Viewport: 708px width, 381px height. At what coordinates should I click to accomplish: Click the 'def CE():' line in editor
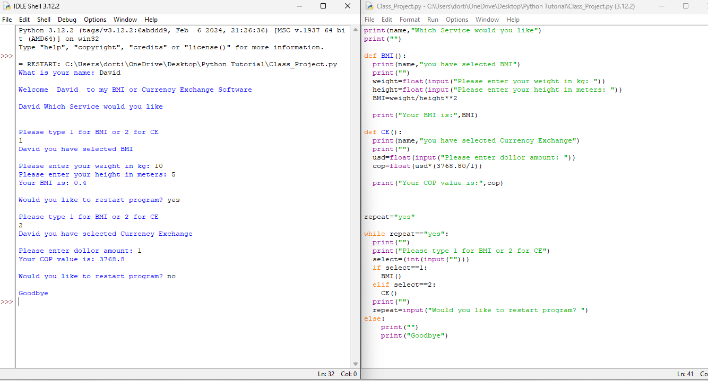[x=383, y=132]
